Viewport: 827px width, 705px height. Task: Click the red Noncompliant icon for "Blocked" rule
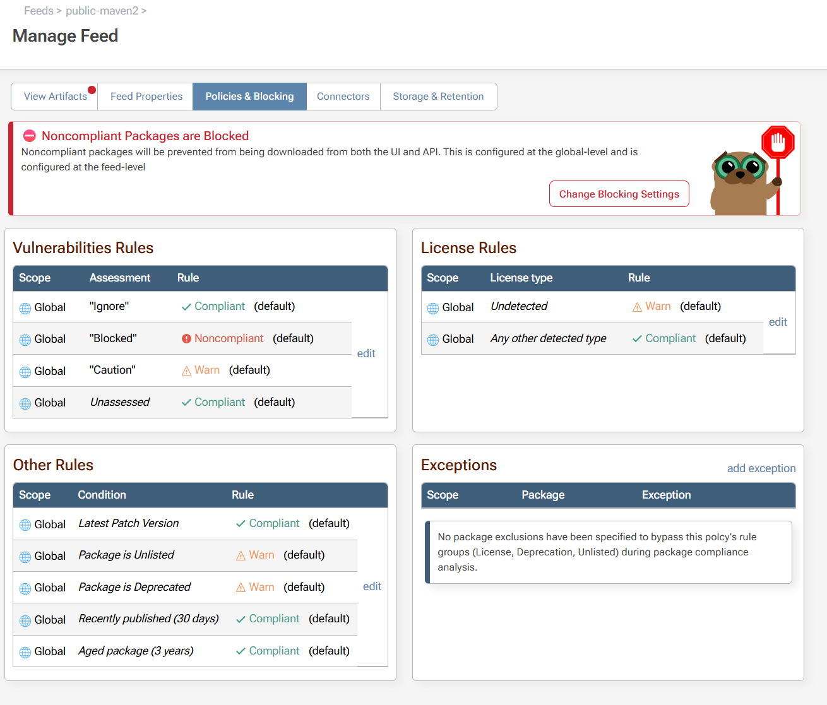186,339
